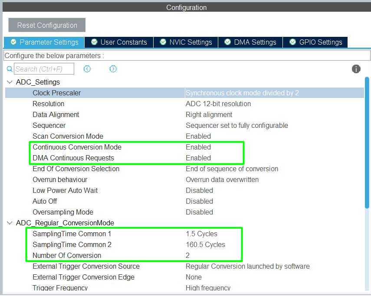Go to next search result arrow
Image resolution: width=371 pixels, height=296 pixels.
click(113, 69)
